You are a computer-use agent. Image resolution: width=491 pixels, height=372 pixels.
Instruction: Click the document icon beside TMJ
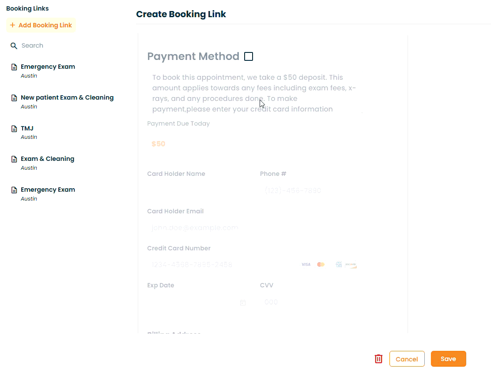click(14, 129)
